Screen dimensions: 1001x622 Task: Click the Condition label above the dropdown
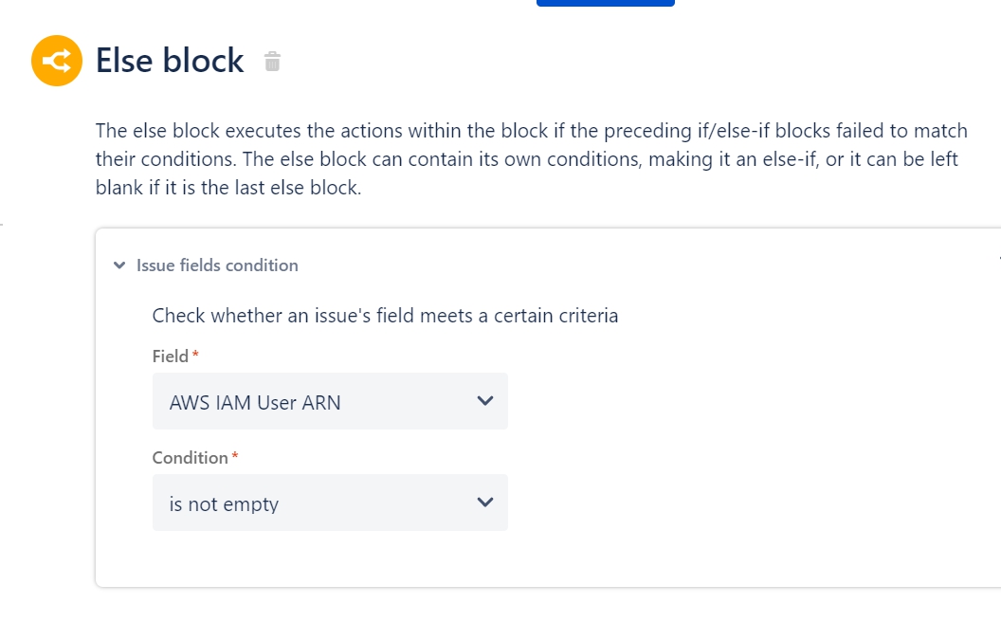pyautogui.click(x=190, y=457)
